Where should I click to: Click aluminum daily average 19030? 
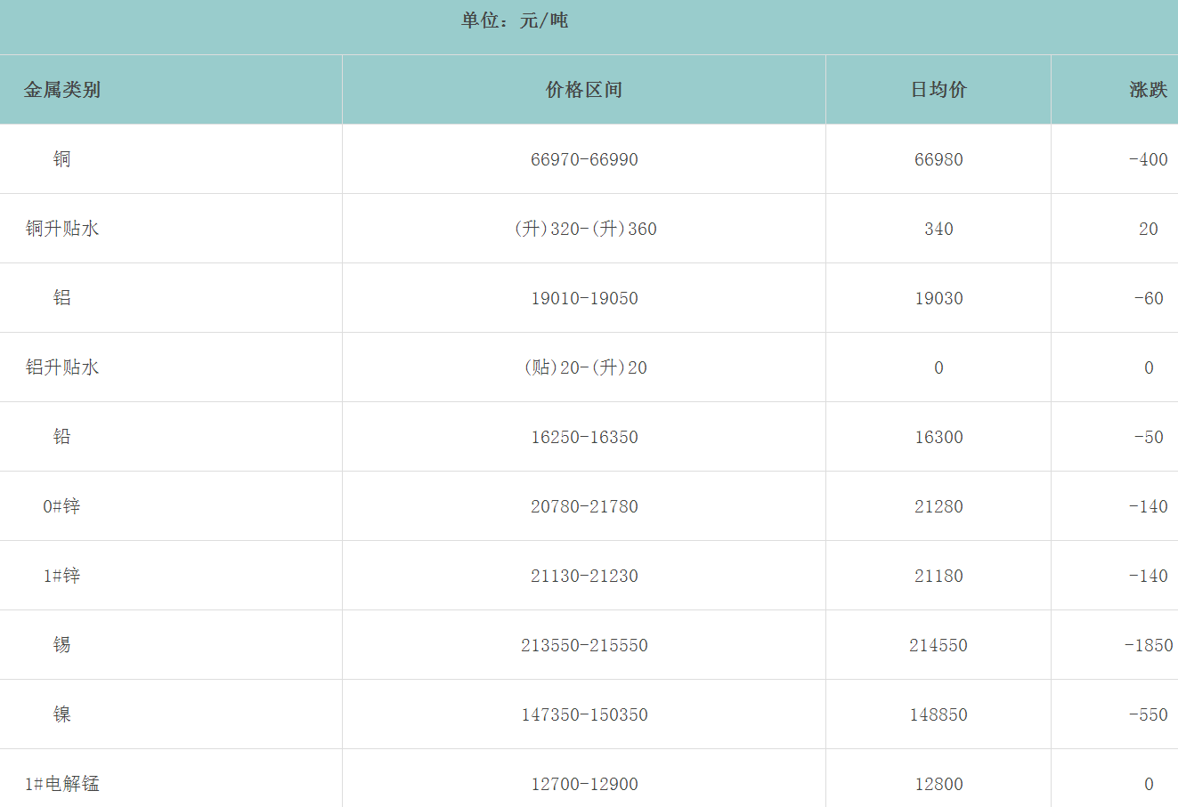938,299
